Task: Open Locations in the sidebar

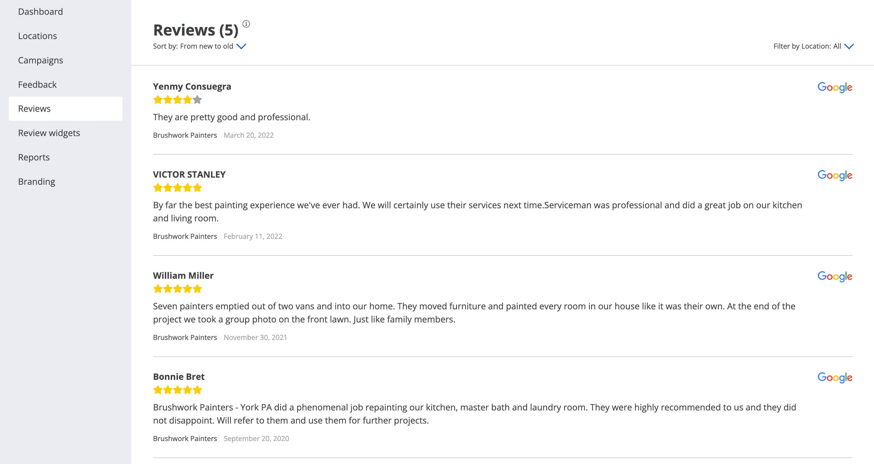Action: click(x=37, y=36)
